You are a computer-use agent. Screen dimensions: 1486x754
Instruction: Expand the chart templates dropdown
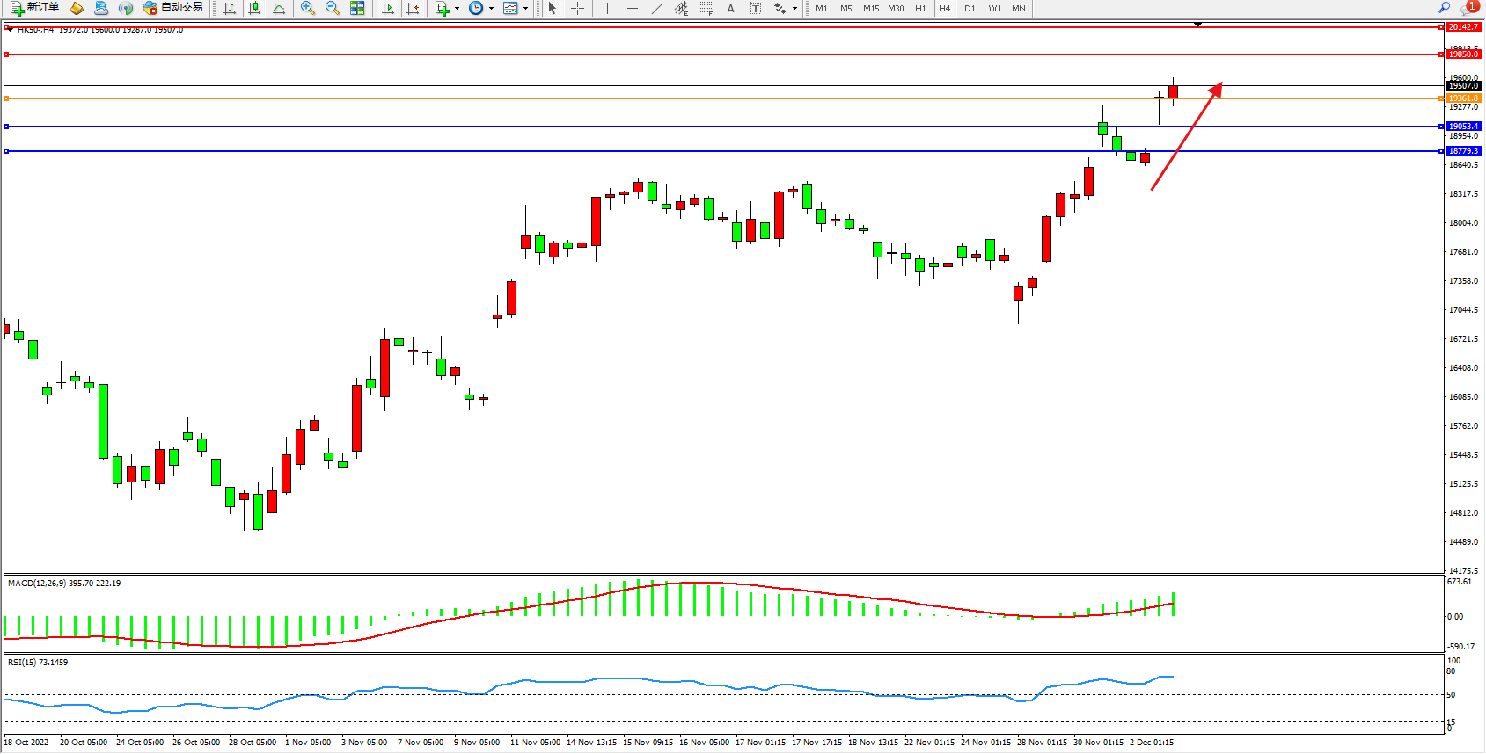pyautogui.click(x=525, y=9)
